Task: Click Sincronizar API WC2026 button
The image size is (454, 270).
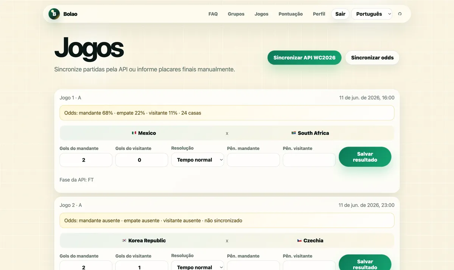Action: [x=305, y=58]
